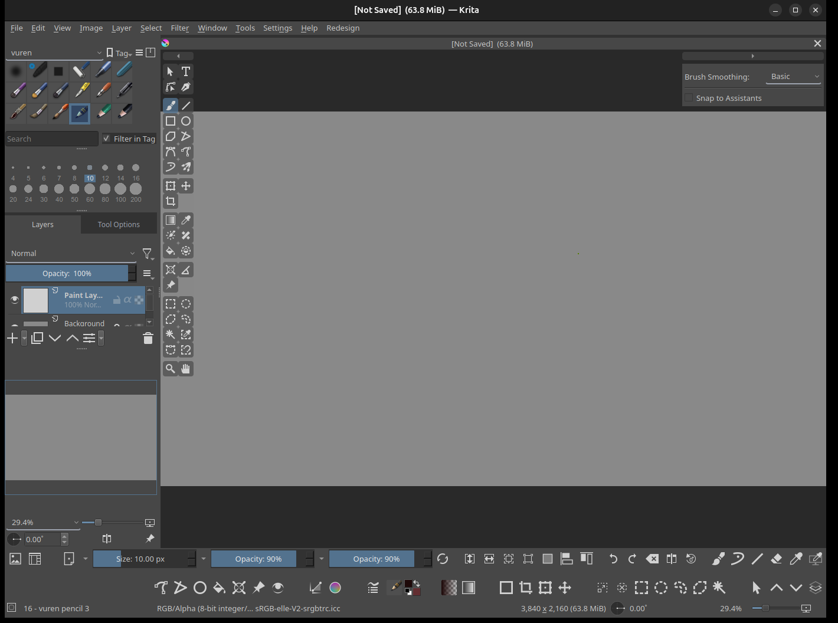Click the brush preset Search field
The height and width of the screenshot is (623, 838).
51,139
